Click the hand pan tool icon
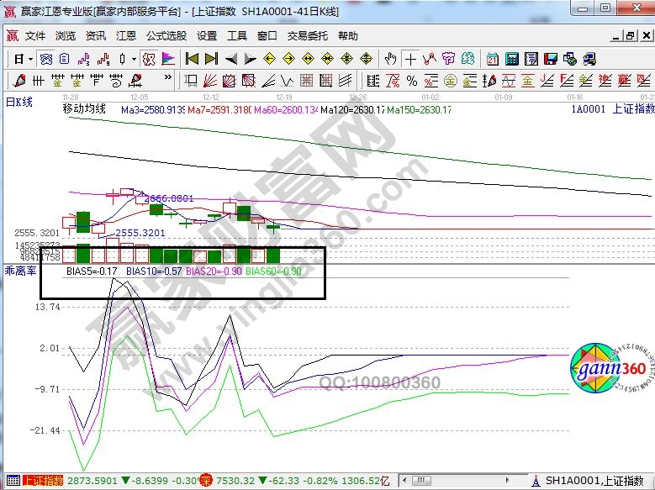 click(x=390, y=59)
